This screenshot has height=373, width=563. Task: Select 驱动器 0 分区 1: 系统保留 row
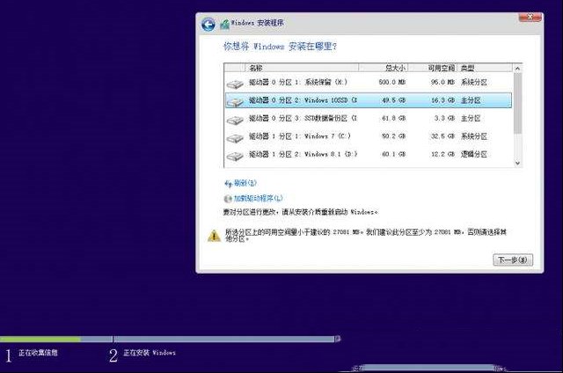point(369,82)
